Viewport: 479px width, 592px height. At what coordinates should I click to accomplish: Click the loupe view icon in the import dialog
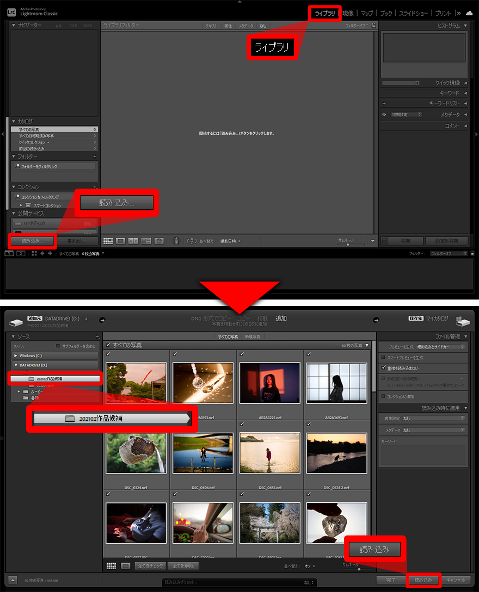(125, 566)
